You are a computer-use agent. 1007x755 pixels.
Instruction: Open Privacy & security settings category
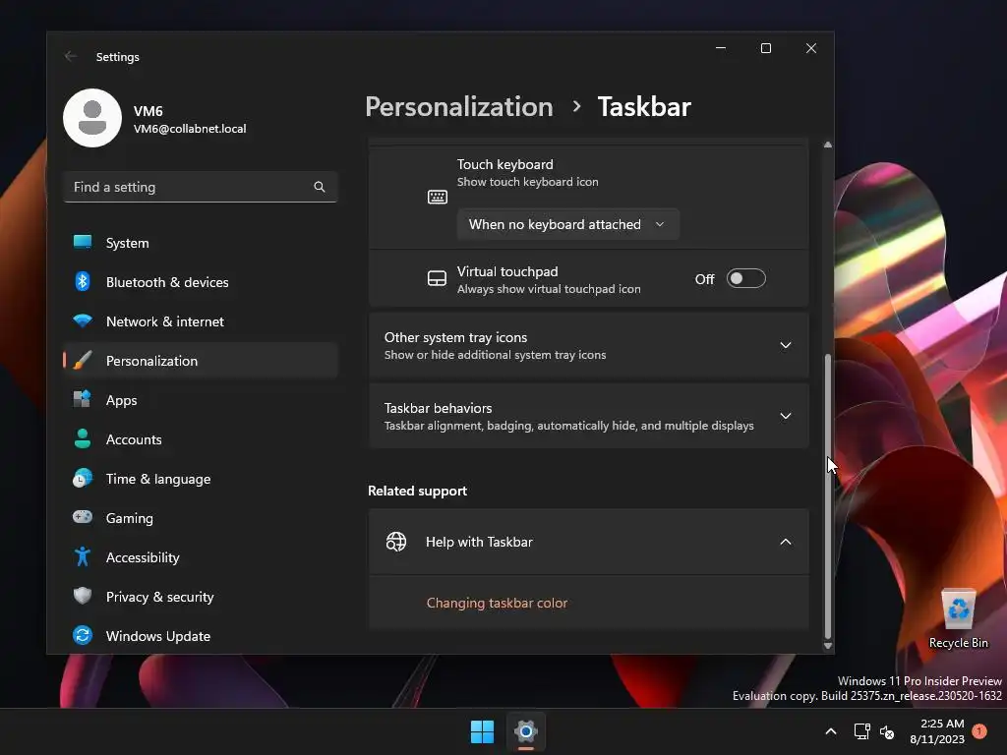201,597
